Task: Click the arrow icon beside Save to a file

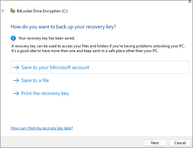Action: pyautogui.click(x=16, y=80)
